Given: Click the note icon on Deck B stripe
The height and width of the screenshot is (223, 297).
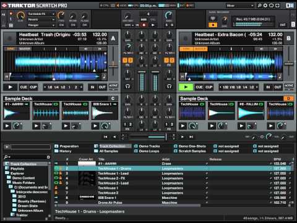Looking at the screenshot, I should (x=280, y=77).
